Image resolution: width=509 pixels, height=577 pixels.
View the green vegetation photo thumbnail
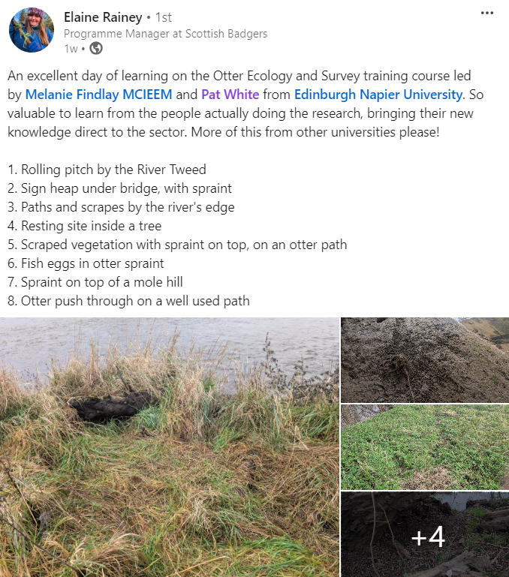tap(425, 447)
